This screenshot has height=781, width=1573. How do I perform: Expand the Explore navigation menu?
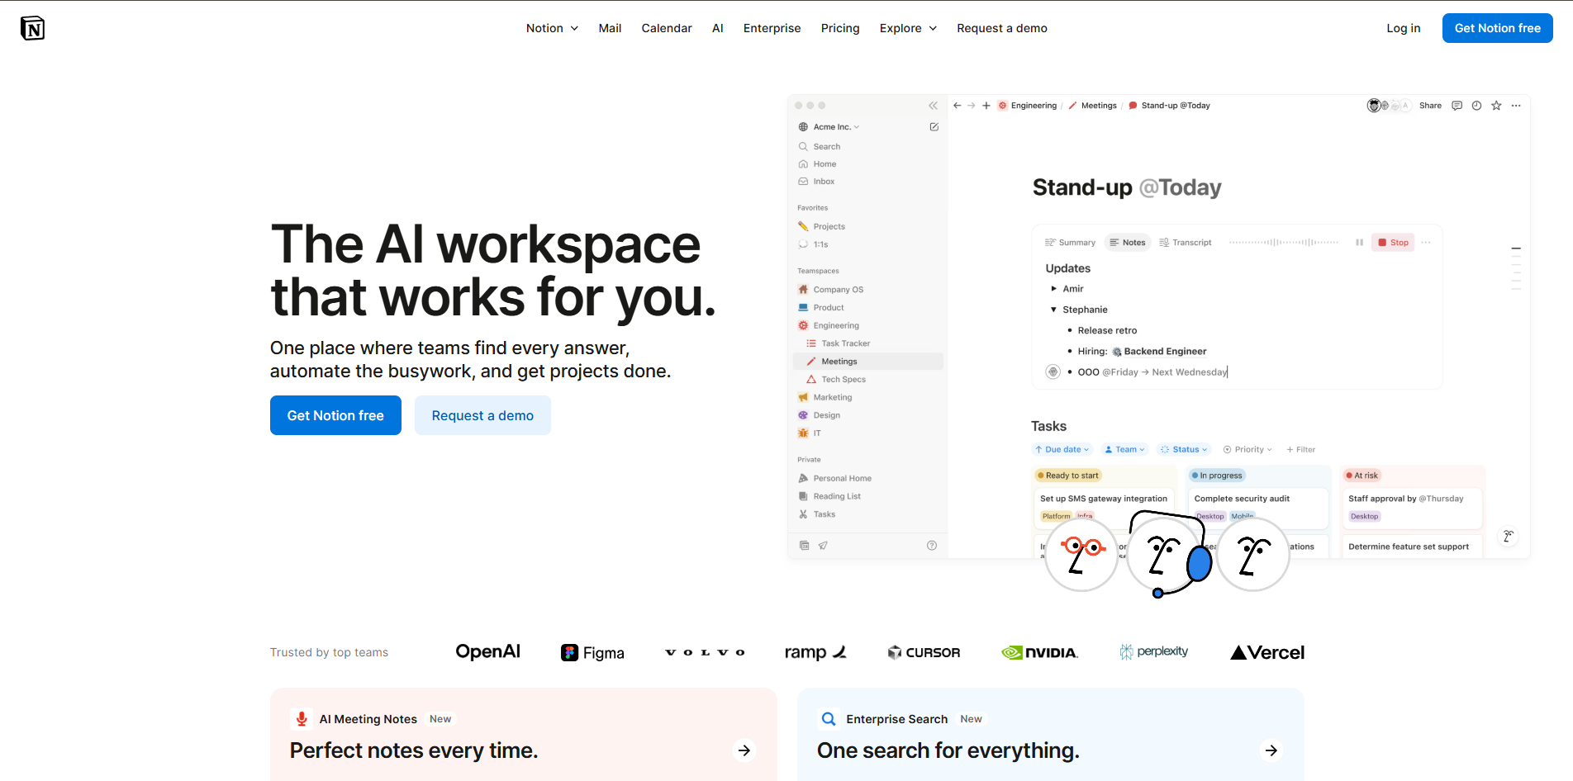click(x=908, y=28)
